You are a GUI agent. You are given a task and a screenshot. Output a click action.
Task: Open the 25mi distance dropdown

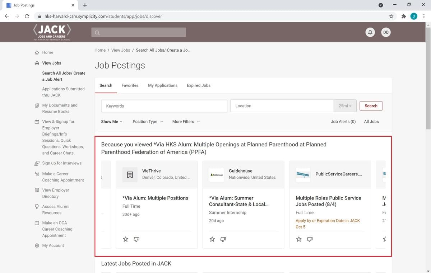click(345, 106)
